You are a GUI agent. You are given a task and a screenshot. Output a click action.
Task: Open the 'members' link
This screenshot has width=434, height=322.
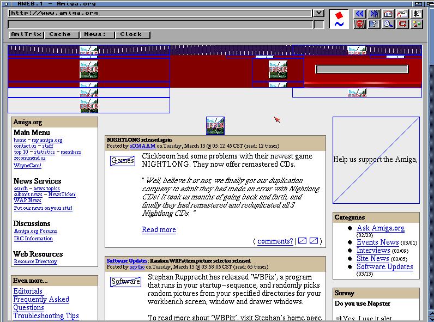[x=71, y=152]
